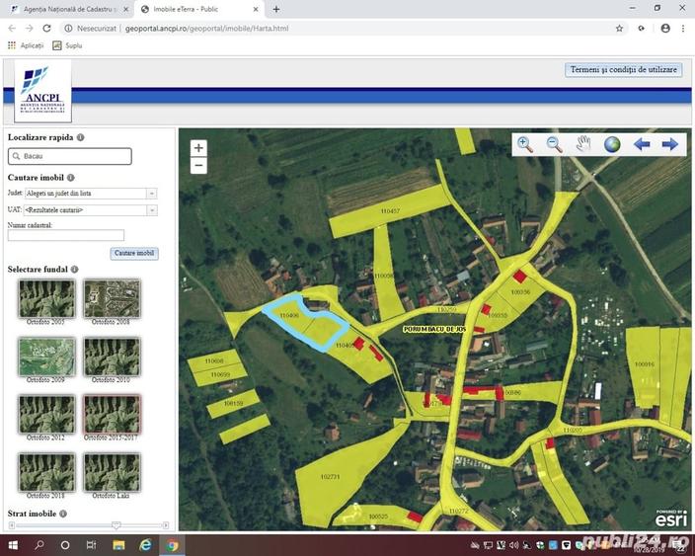Click Chrome icon in taskbar

tap(172, 545)
